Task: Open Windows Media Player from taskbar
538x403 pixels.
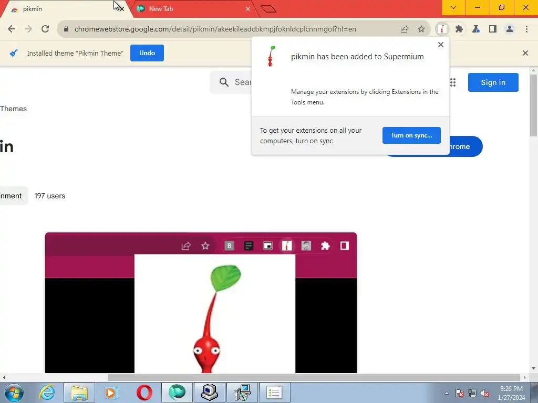Action: [x=111, y=393]
